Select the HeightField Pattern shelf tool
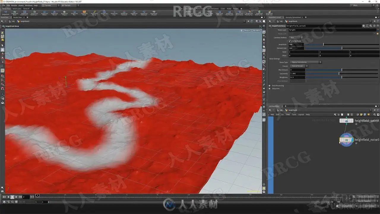380x214 pixels. click(44, 13)
